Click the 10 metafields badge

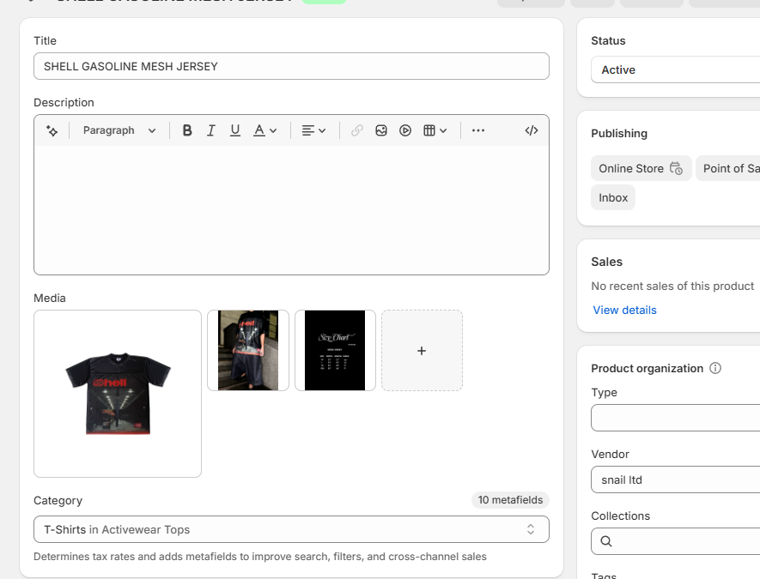click(510, 500)
